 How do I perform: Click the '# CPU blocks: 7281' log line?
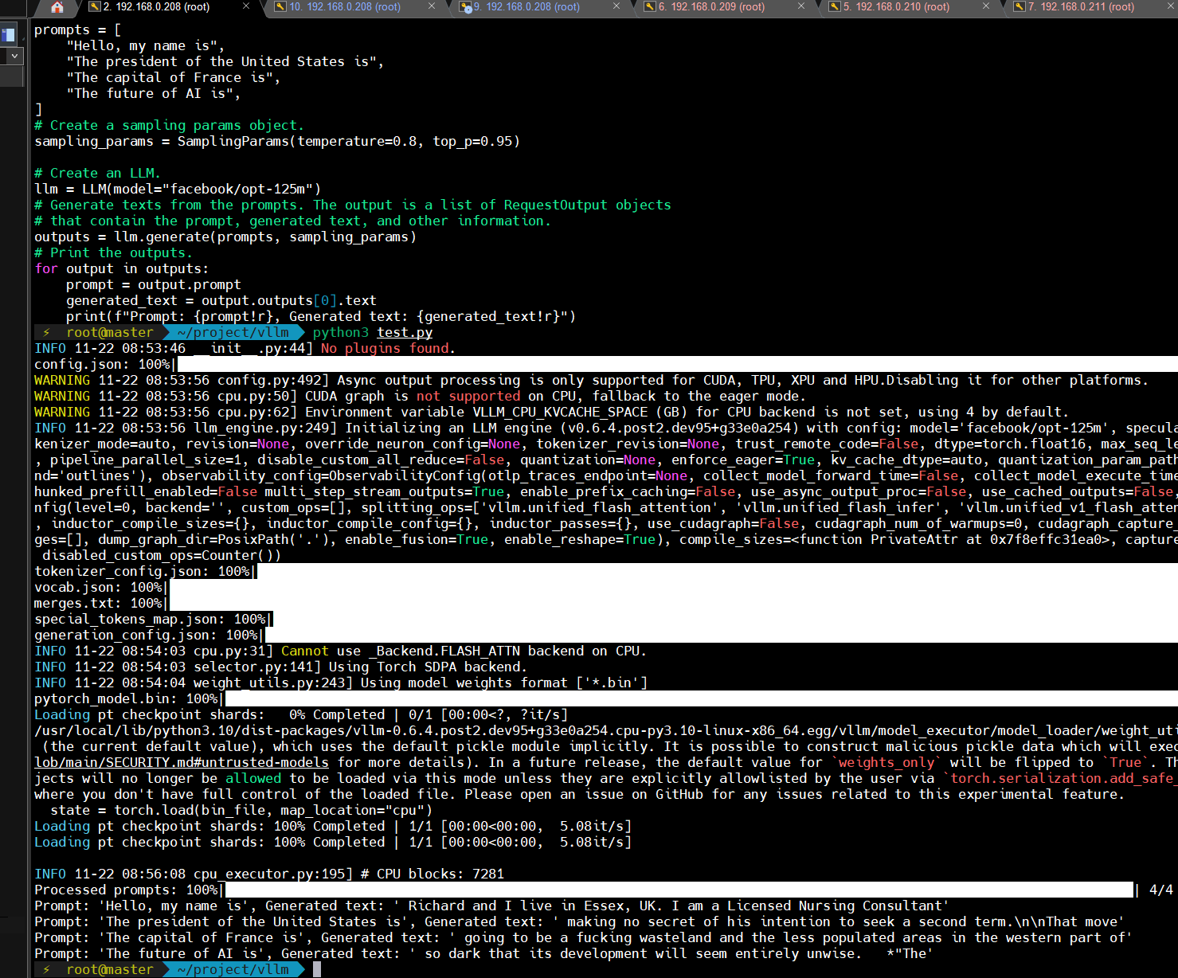tap(269, 874)
